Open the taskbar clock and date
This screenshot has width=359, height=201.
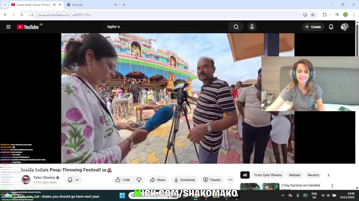pos(347,195)
